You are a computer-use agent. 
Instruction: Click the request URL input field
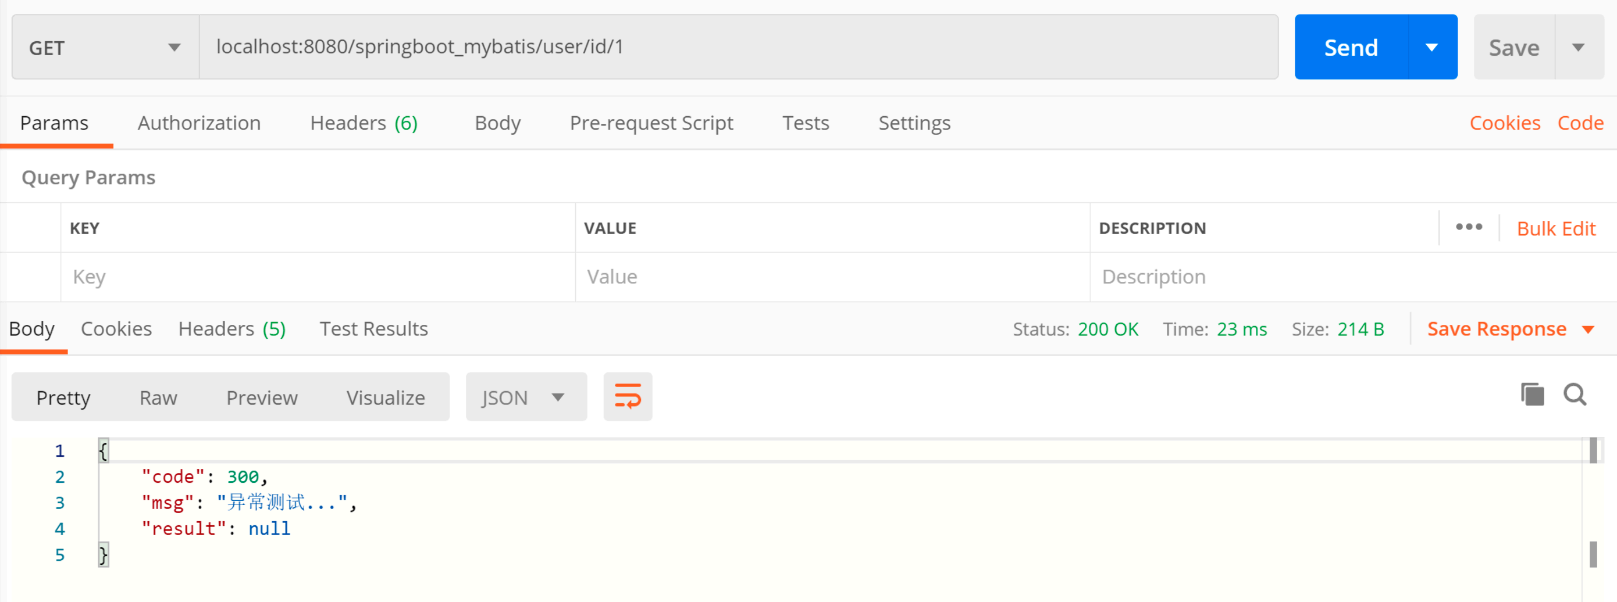[738, 48]
